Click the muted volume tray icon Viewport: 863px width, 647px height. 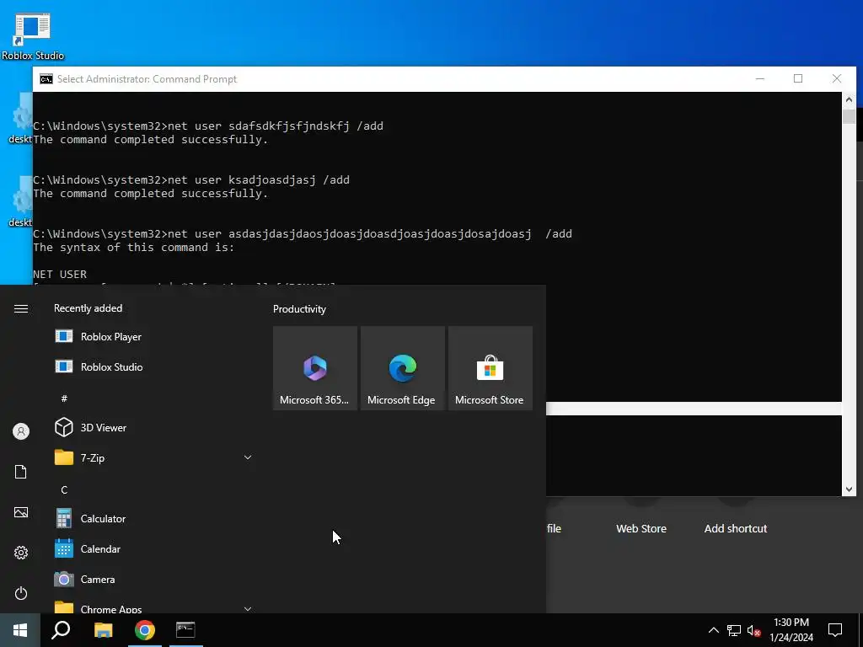coord(754,630)
